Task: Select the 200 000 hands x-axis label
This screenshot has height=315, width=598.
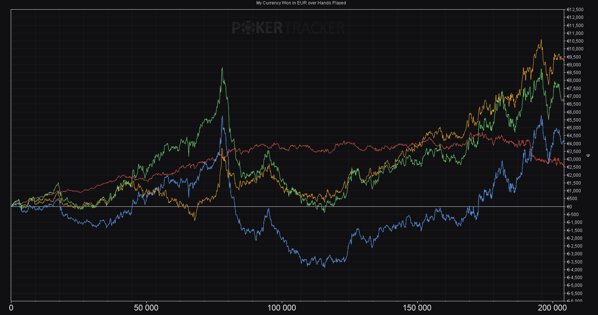Action: [552, 308]
